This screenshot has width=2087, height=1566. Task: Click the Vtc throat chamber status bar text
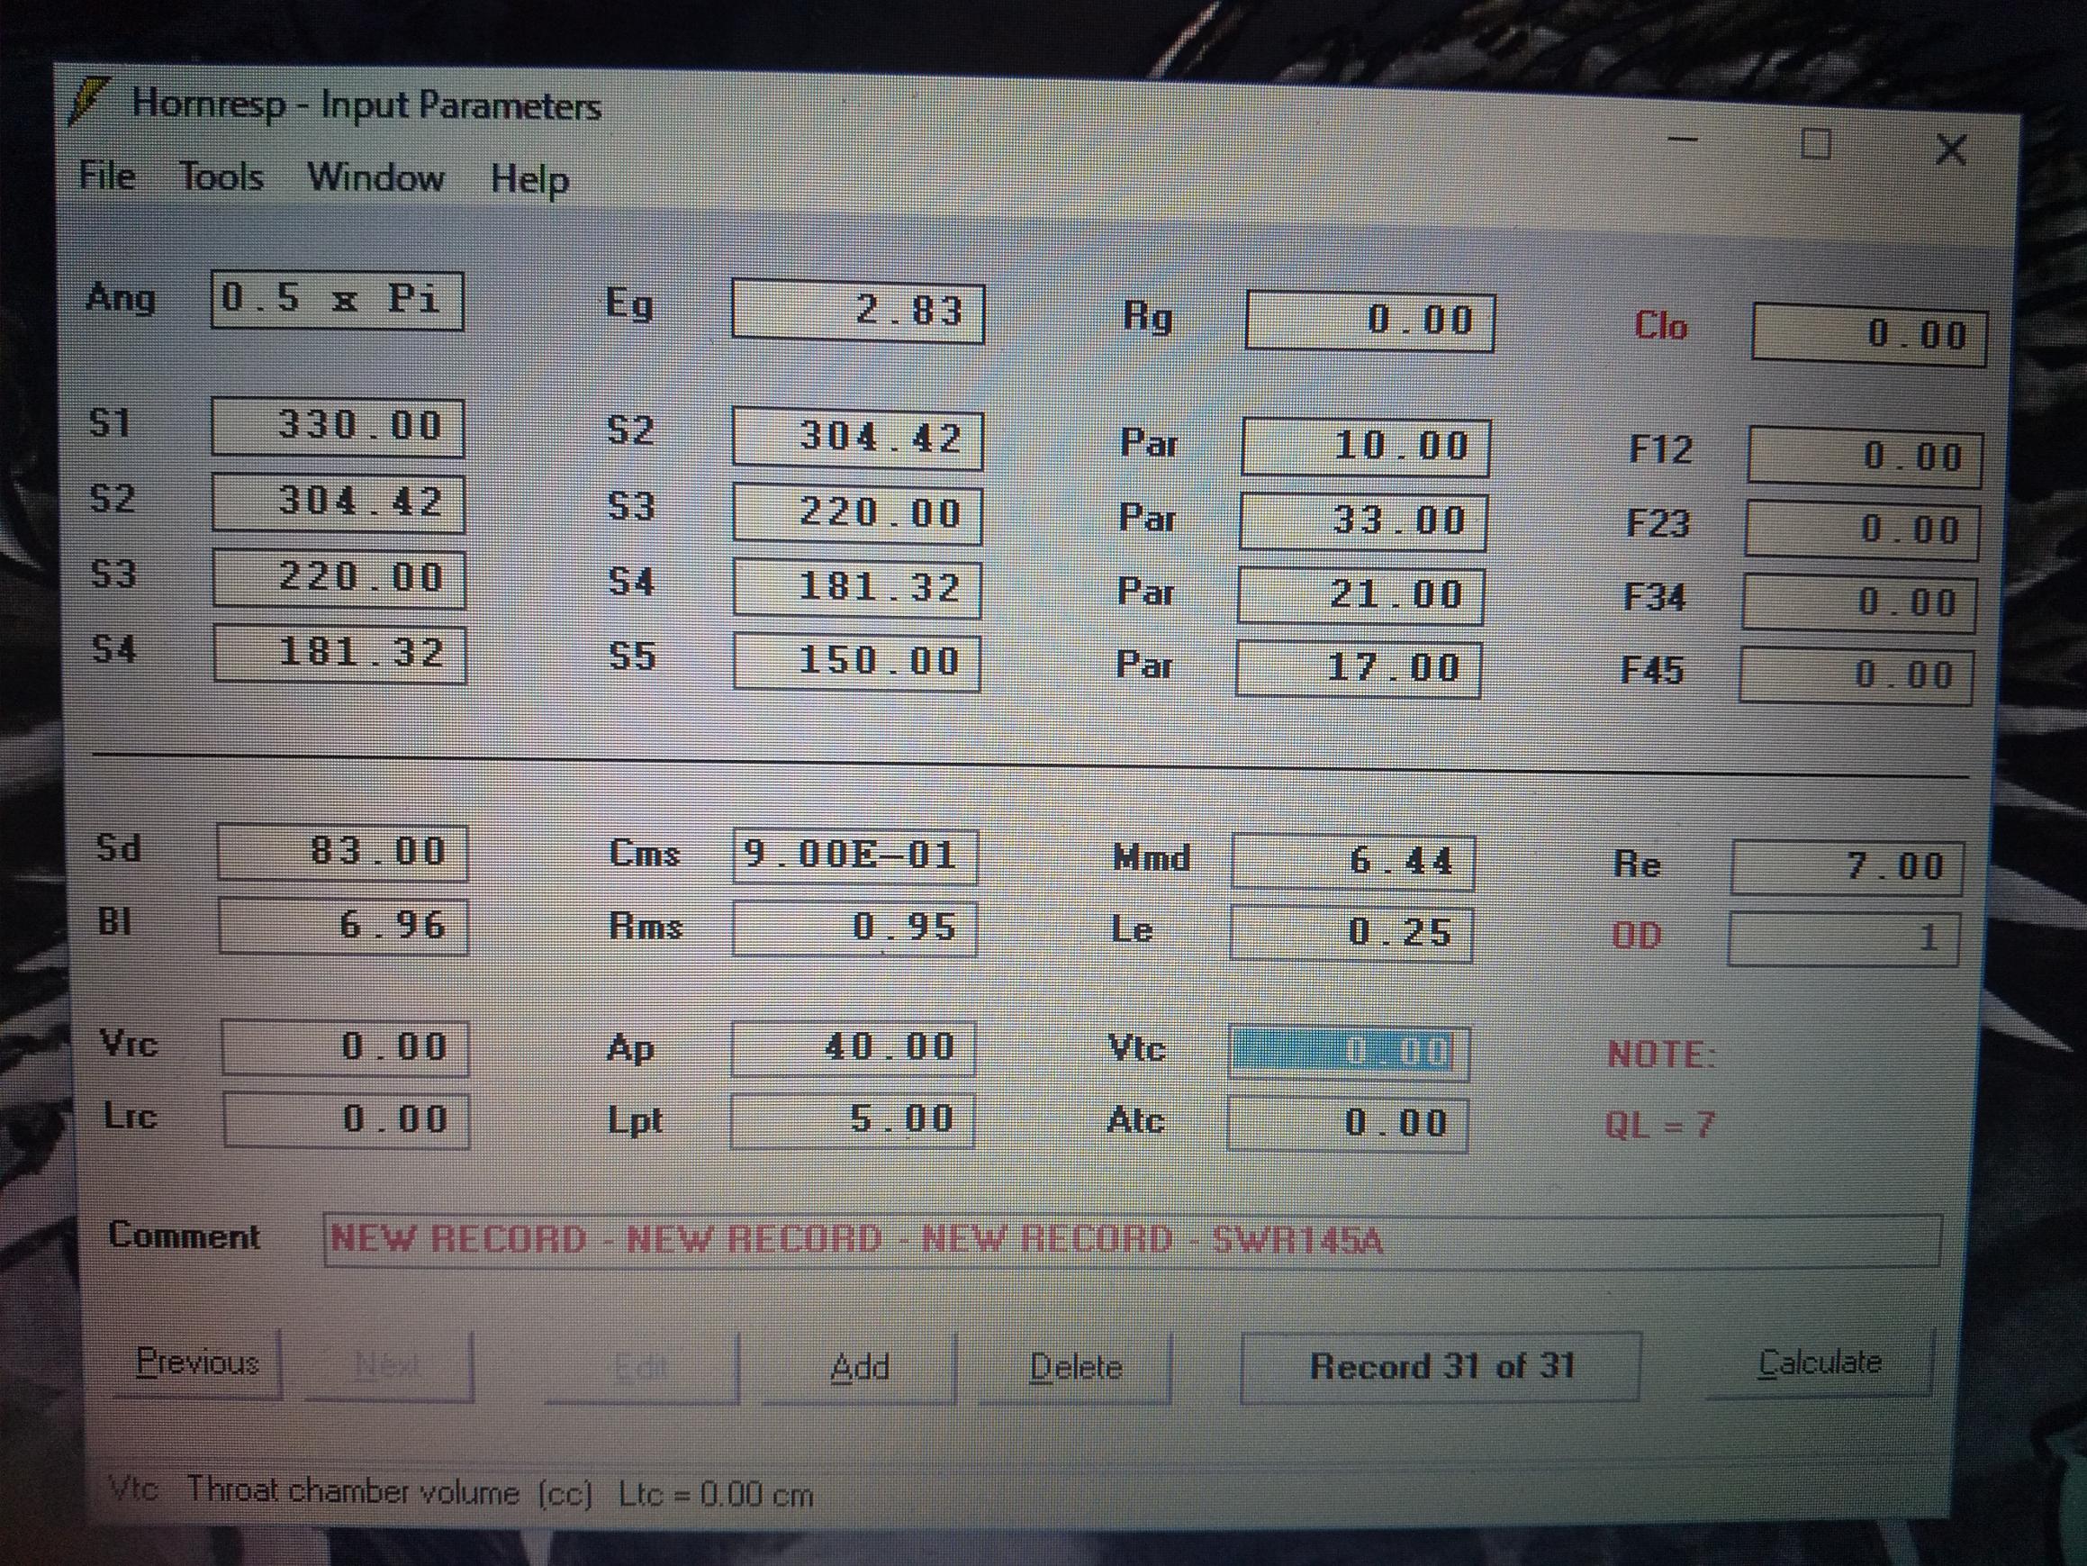click(x=460, y=1493)
